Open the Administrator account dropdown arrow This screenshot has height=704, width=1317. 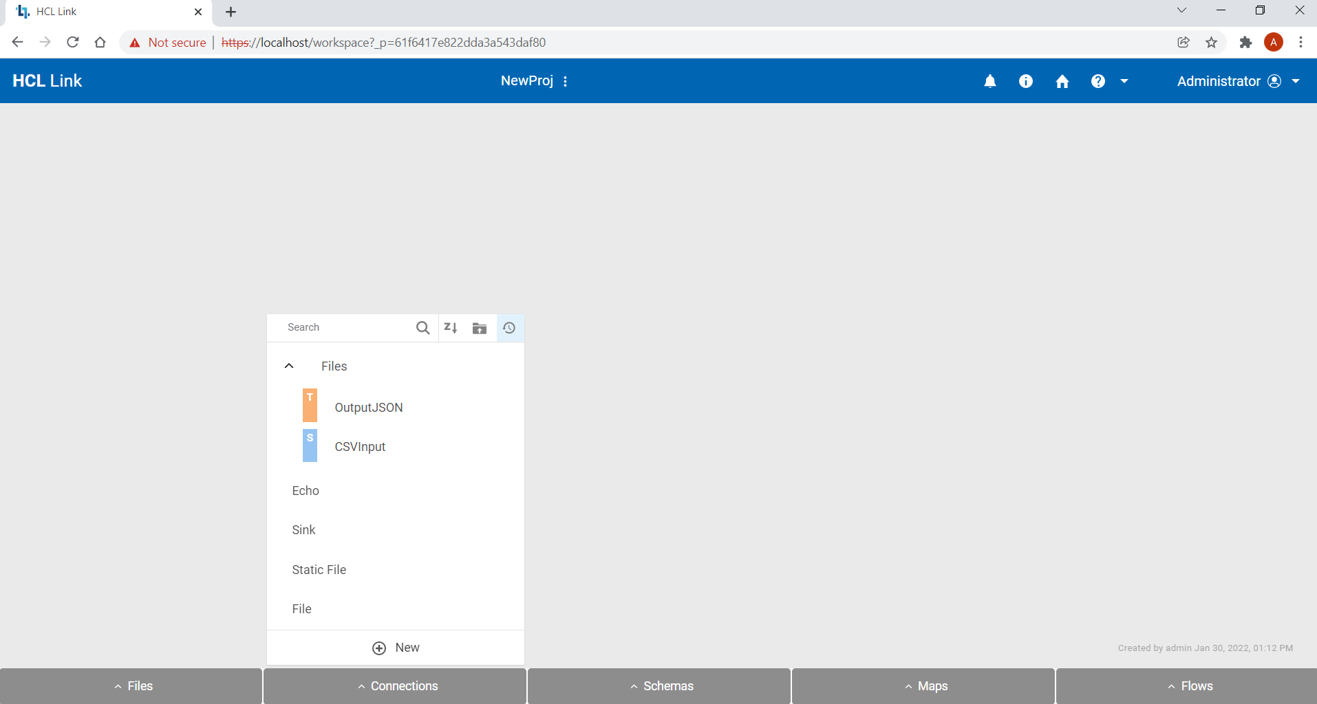tap(1295, 80)
